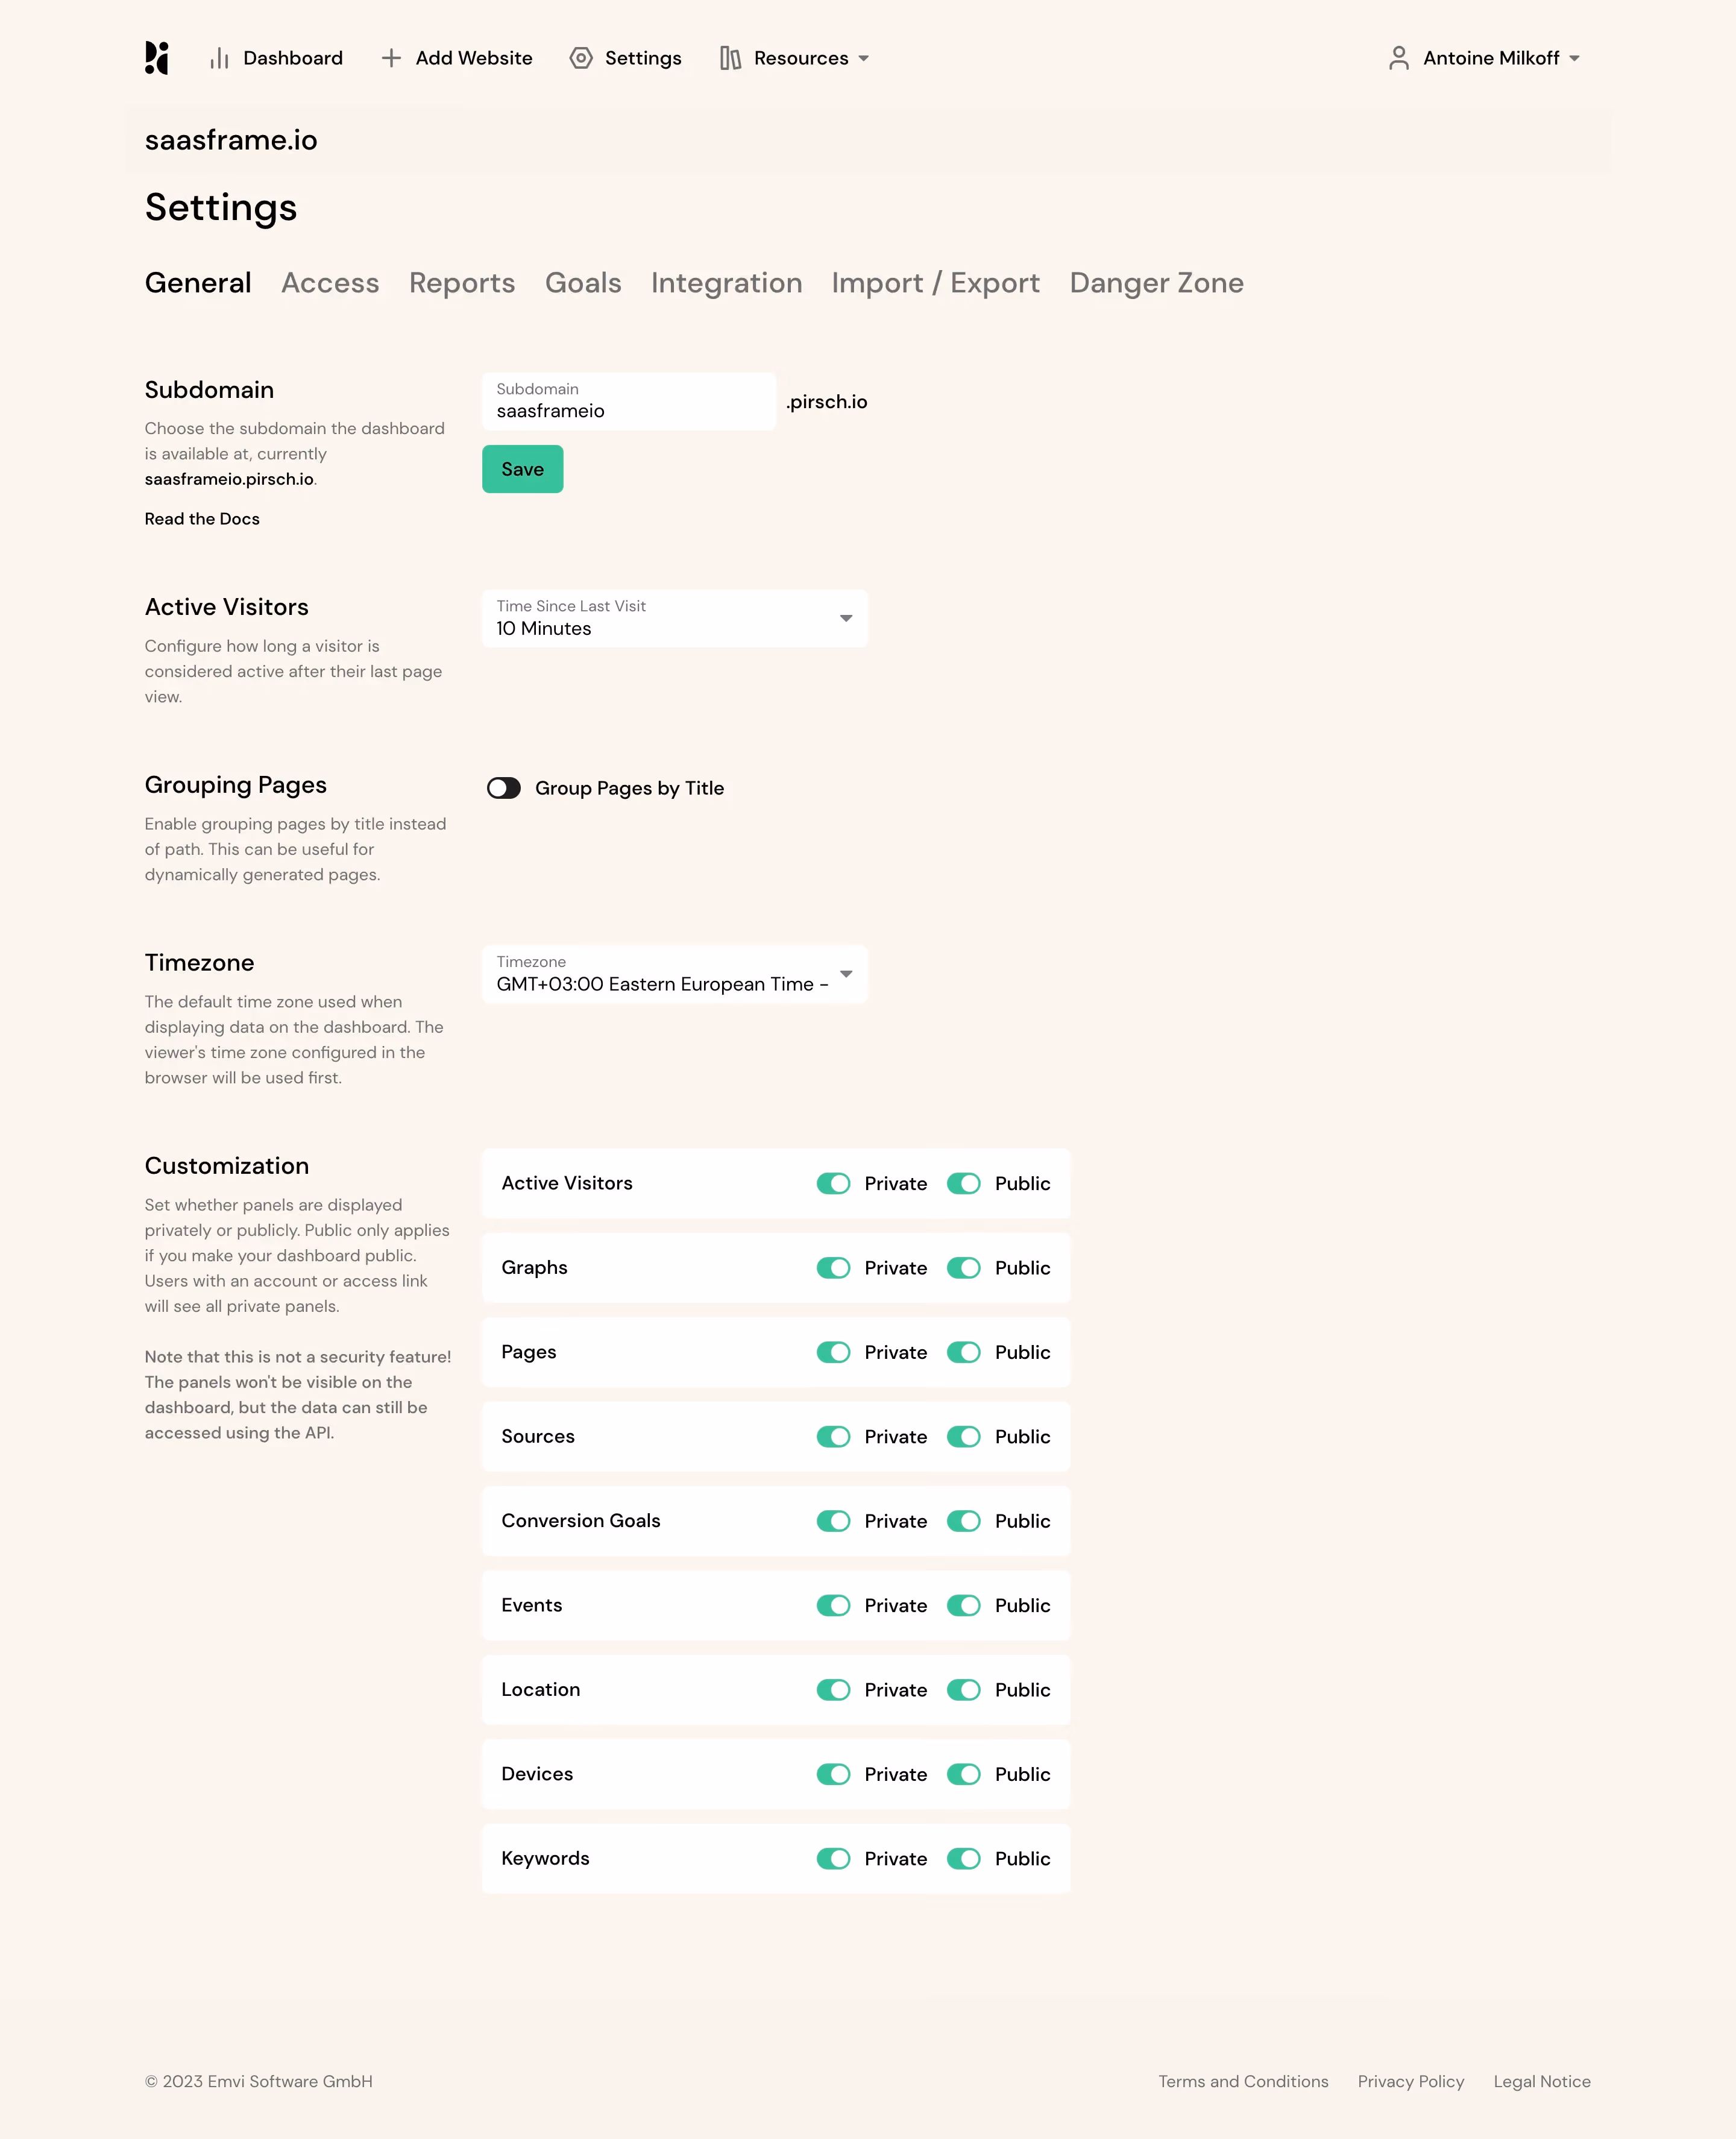
Task: Toggle Active Visitors Private switch
Action: click(833, 1183)
